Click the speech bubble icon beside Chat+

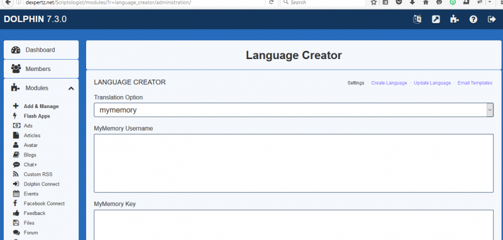[x=16, y=165]
